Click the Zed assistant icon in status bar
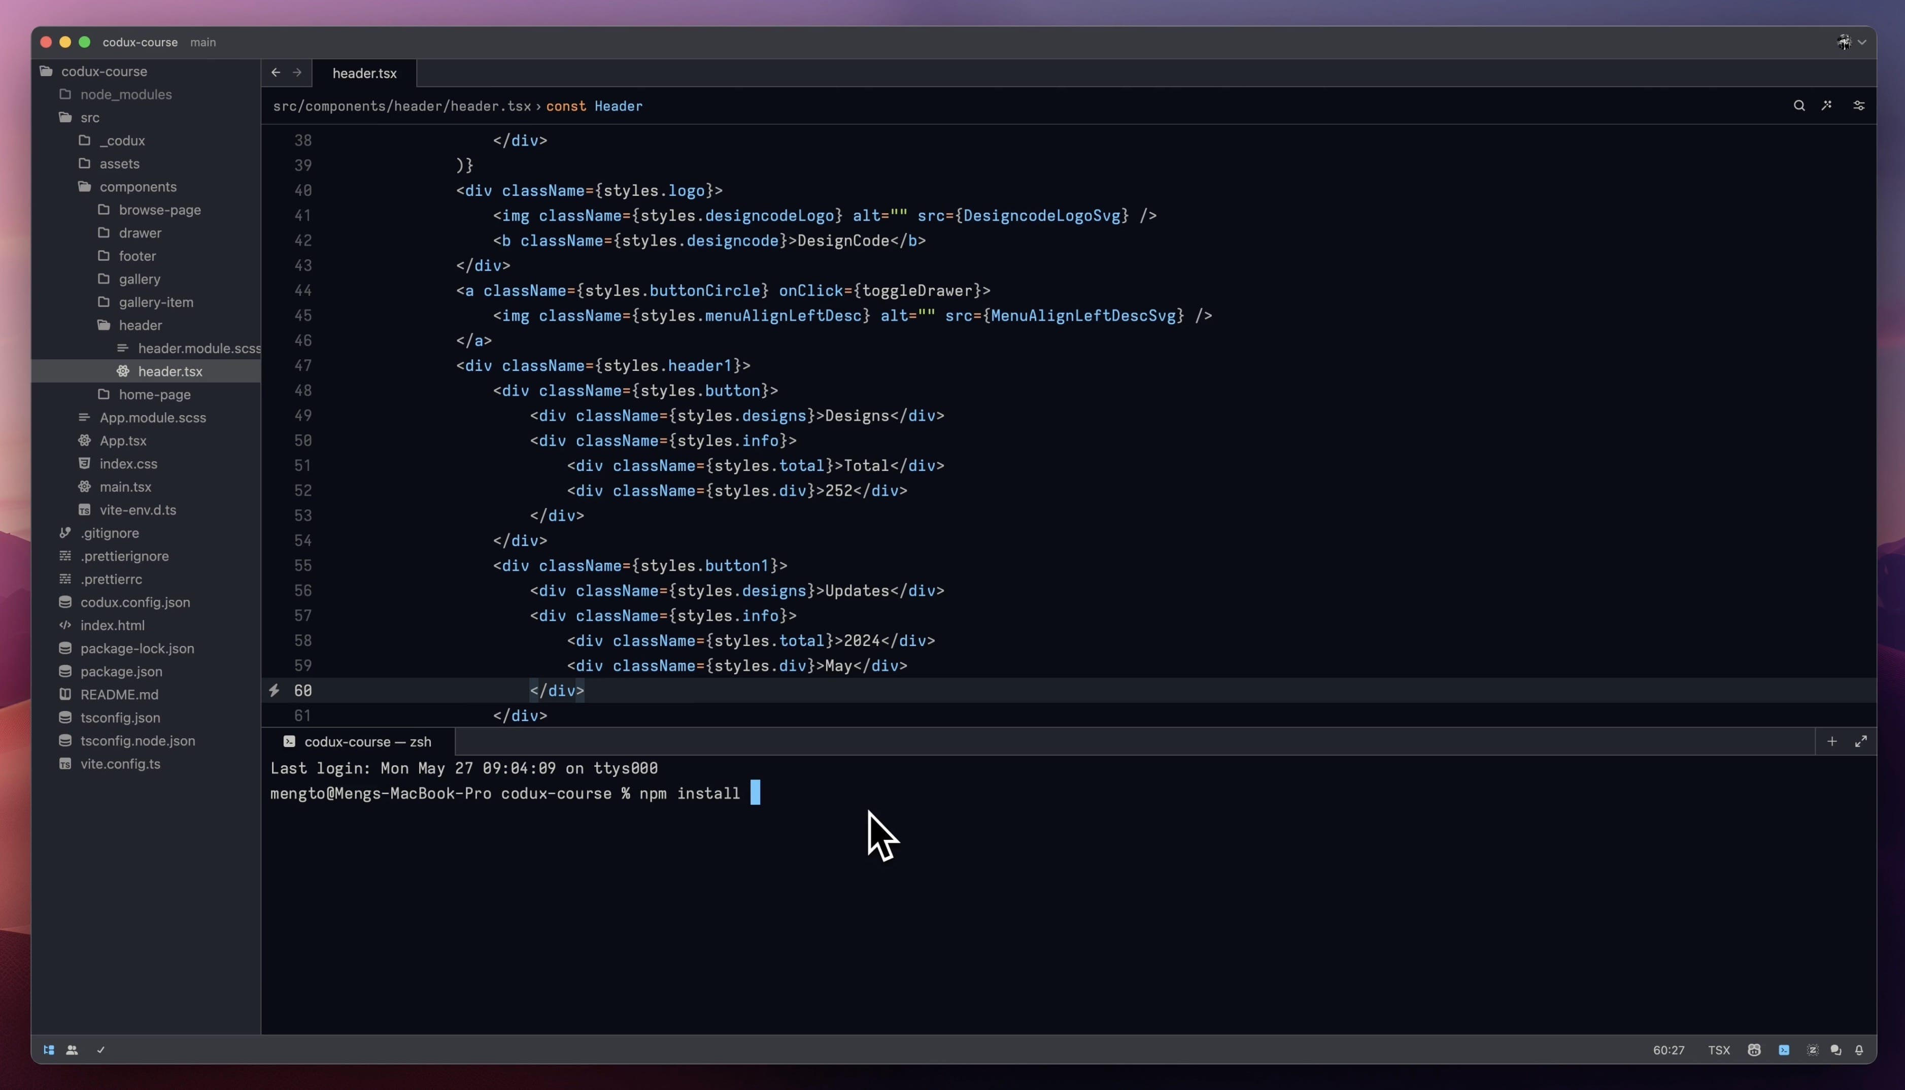1905x1090 pixels. 1812,1050
